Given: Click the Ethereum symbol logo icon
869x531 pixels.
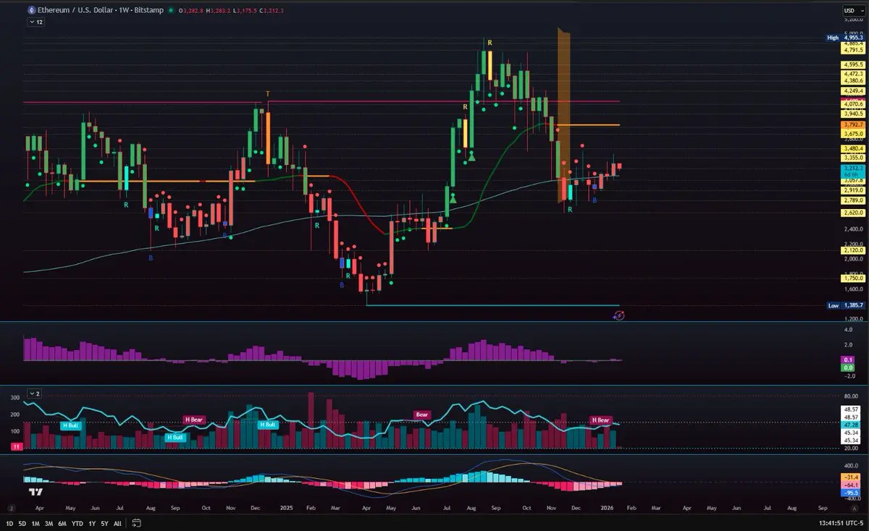Looking at the screenshot, I should point(30,11).
